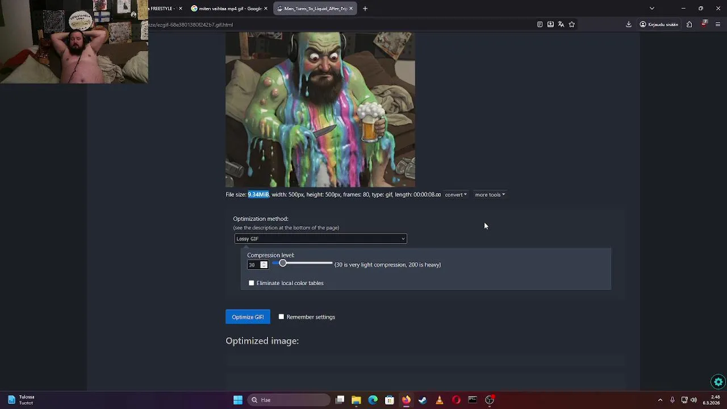The image size is (727, 409).
Task: Click the microphone tray icon
Action: click(672, 400)
